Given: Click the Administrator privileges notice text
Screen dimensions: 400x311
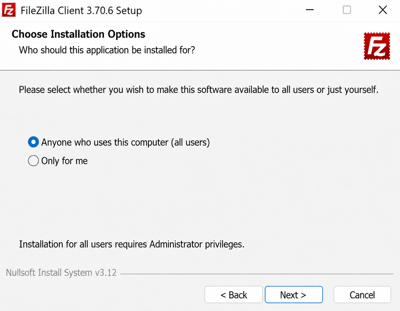Looking at the screenshot, I should [x=132, y=244].
